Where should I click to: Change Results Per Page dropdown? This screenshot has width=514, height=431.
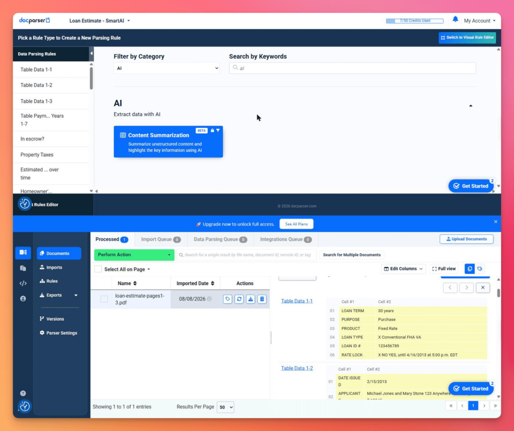point(225,407)
